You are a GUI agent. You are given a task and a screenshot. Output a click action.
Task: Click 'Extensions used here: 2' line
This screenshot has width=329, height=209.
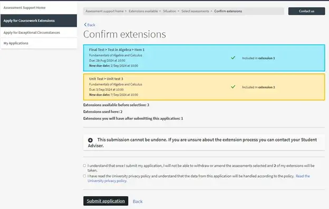click(103, 112)
